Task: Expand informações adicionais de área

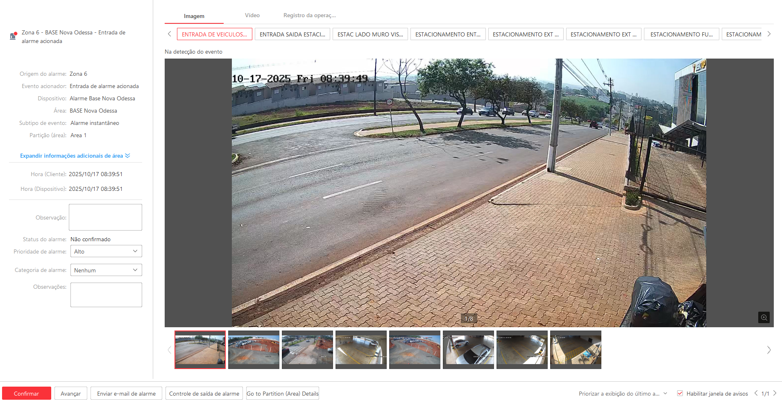Action: tap(75, 156)
